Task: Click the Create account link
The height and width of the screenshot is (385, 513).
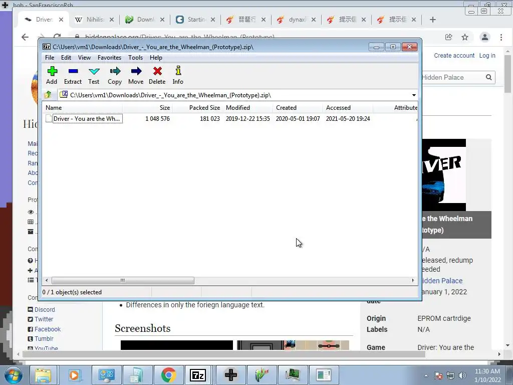Action: [454, 55]
